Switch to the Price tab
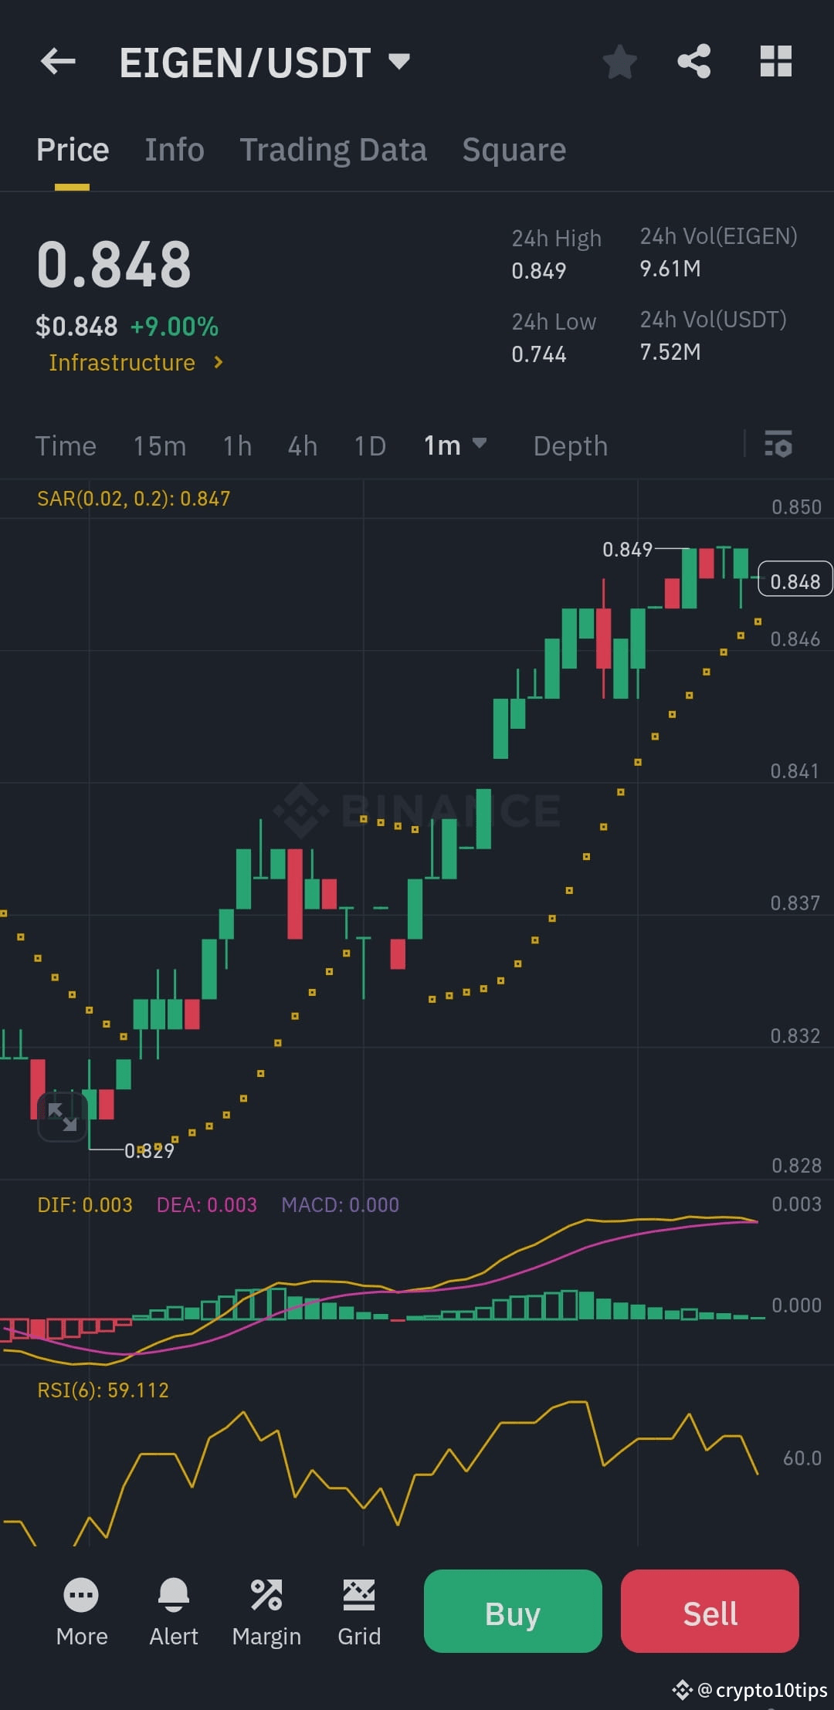The image size is (834, 1710). pos(73,150)
